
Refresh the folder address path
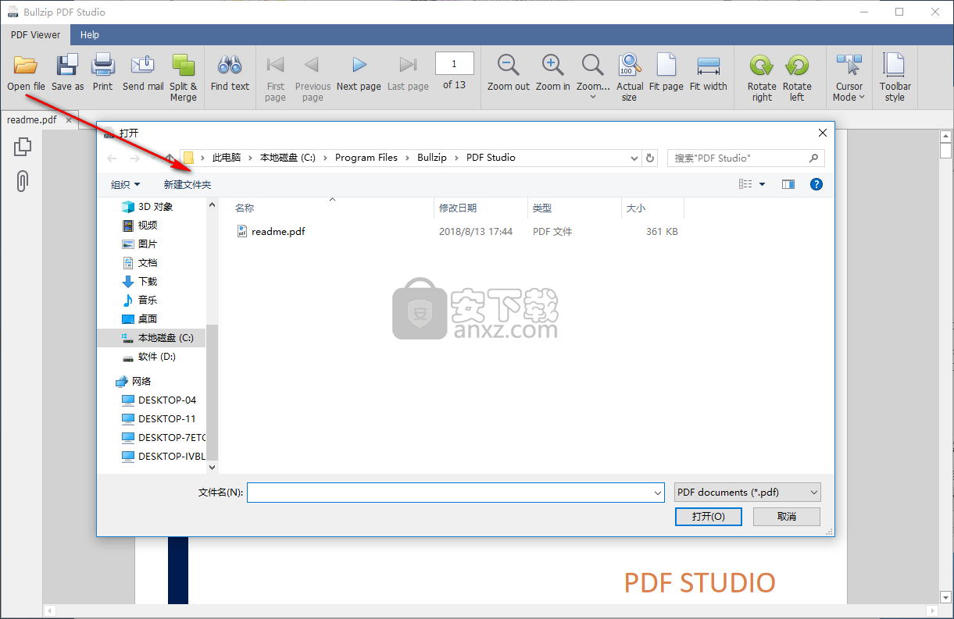[650, 158]
